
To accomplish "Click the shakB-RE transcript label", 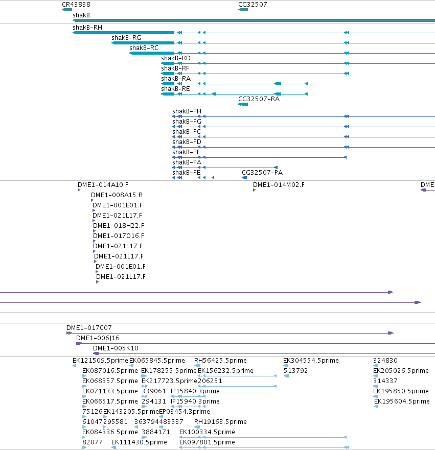I will pyautogui.click(x=175, y=89).
